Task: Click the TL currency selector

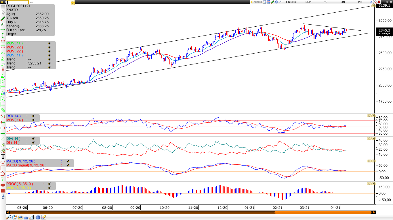Action: pyautogui.click(x=325, y=2)
